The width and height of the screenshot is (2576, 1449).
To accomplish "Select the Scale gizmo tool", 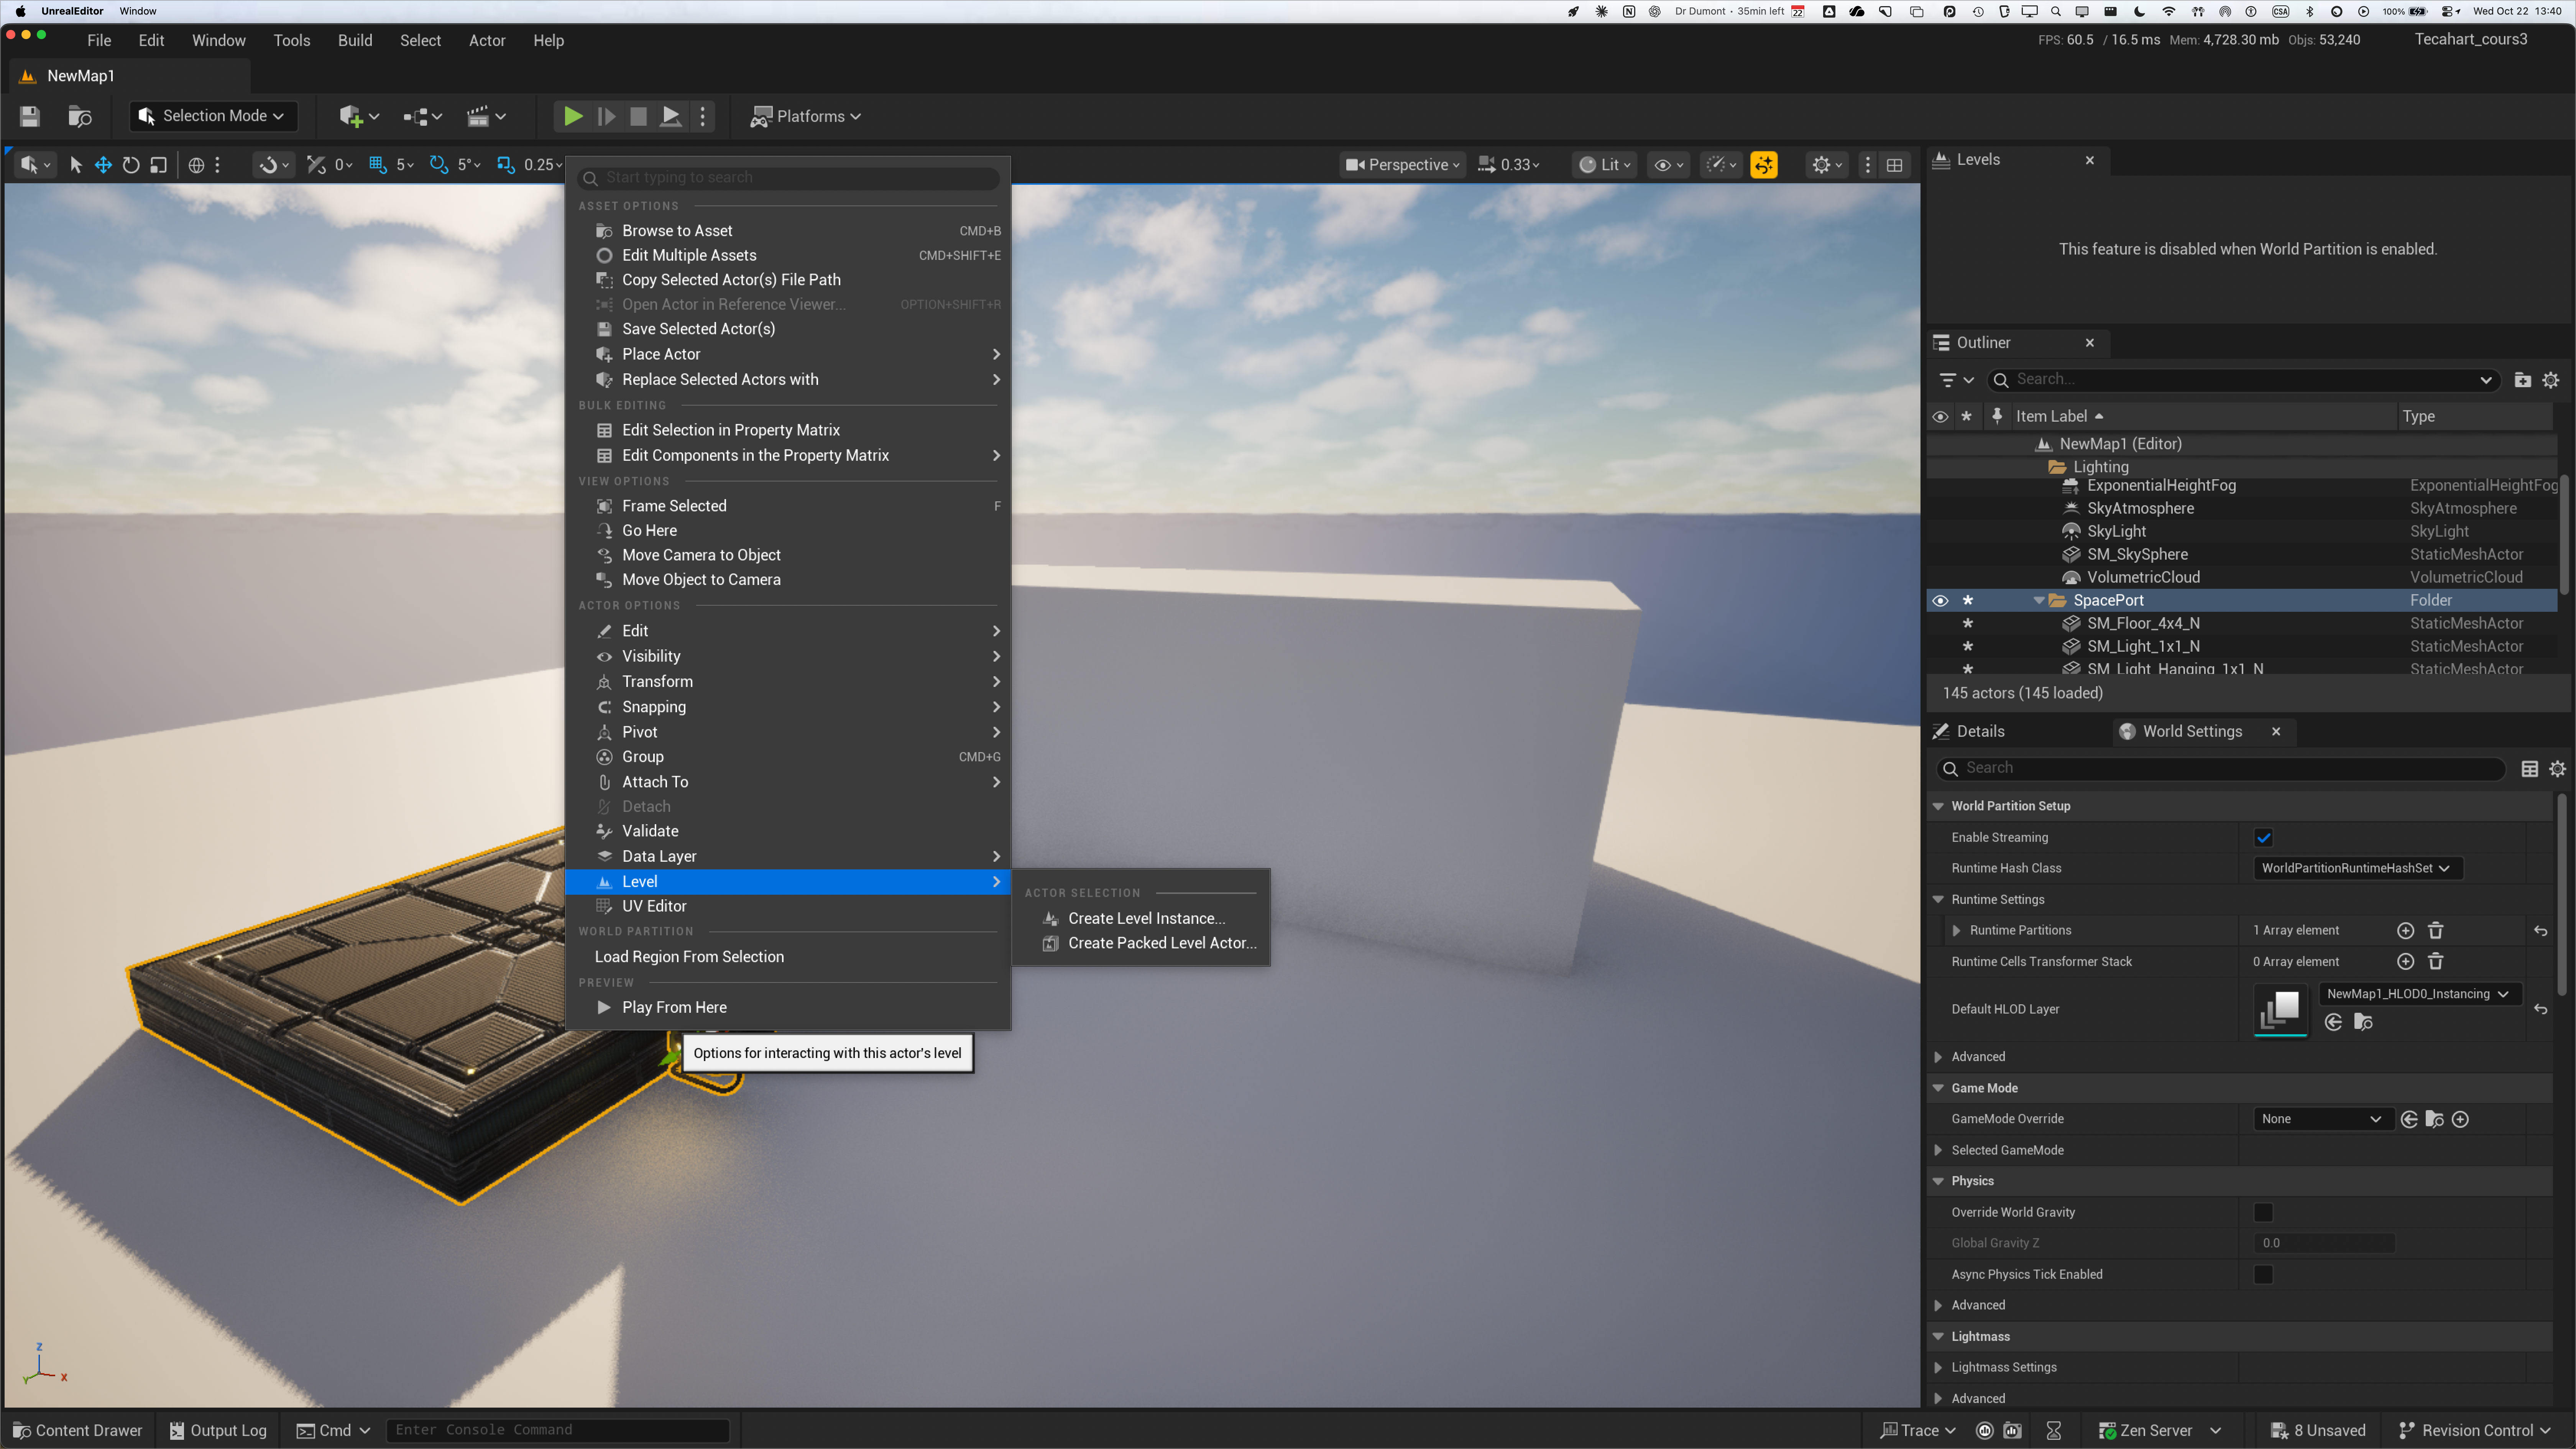I will pos(158,165).
